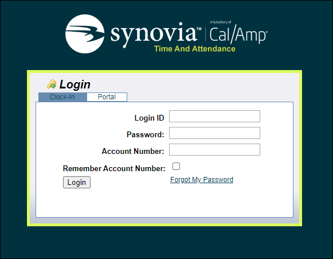Click the trademark symbol after synovia
The width and height of the screenshot is (333, 259).
point(199,29)
